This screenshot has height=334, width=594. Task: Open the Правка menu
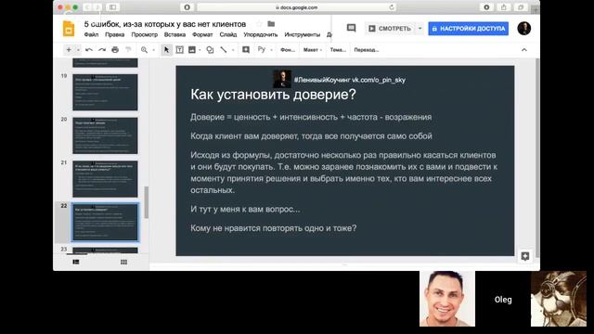[x=115, y=34]
